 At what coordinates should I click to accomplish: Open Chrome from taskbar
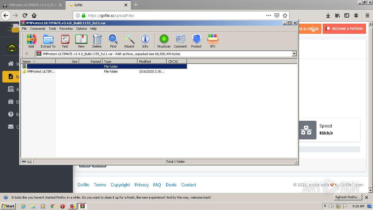[x=53, y=206]
